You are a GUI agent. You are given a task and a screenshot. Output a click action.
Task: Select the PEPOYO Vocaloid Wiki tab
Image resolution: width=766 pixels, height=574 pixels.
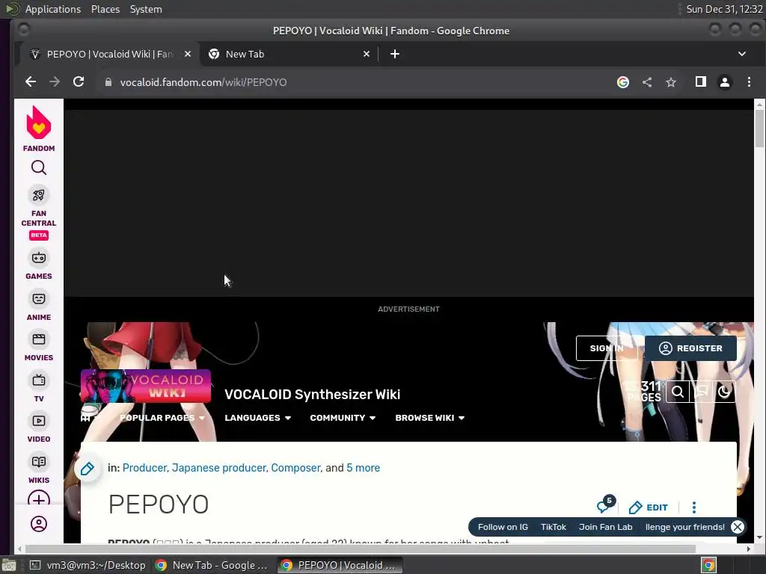pyautogui.click(x=108, y=54)
